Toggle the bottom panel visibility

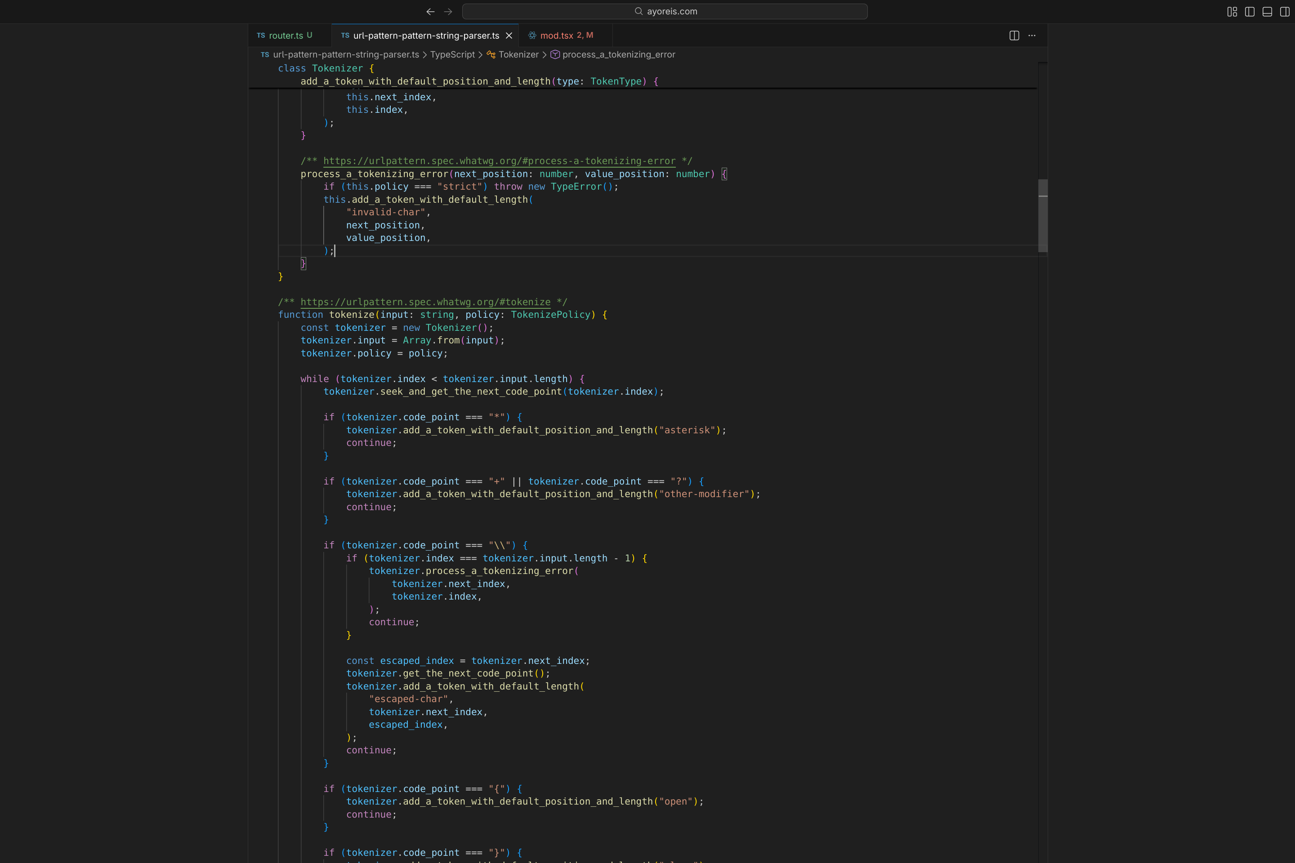tap(1268, 12)
